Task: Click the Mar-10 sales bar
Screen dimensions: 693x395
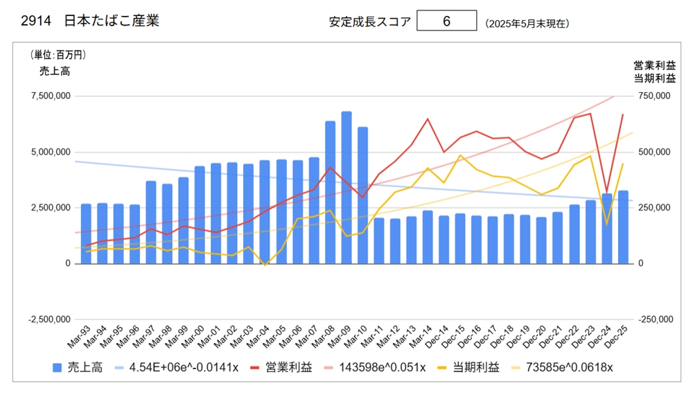Action: coord(363,195)
